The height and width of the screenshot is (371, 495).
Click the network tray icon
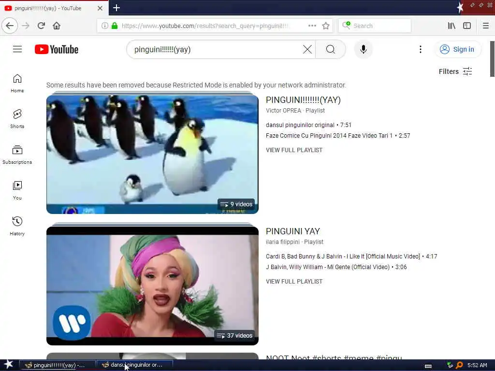[450, 365]
